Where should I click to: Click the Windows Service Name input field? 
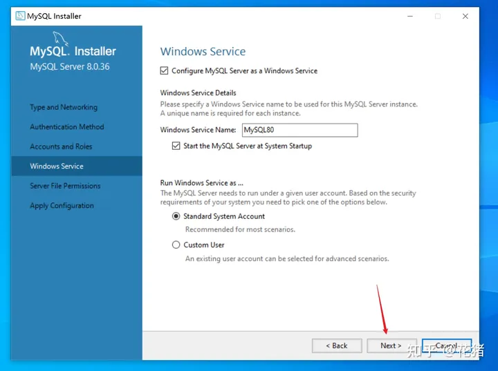pyautogui.click(x=299, y=130)
